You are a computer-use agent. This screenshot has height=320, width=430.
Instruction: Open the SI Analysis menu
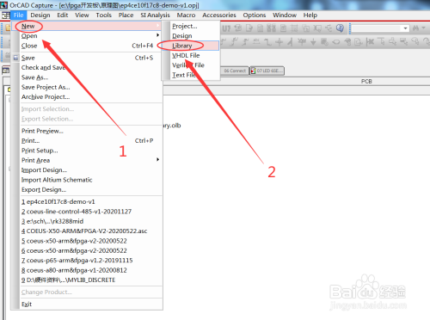[155, 15]
